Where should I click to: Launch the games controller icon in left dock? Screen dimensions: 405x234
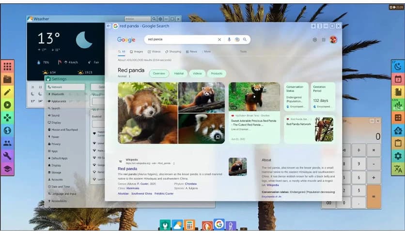7,117
